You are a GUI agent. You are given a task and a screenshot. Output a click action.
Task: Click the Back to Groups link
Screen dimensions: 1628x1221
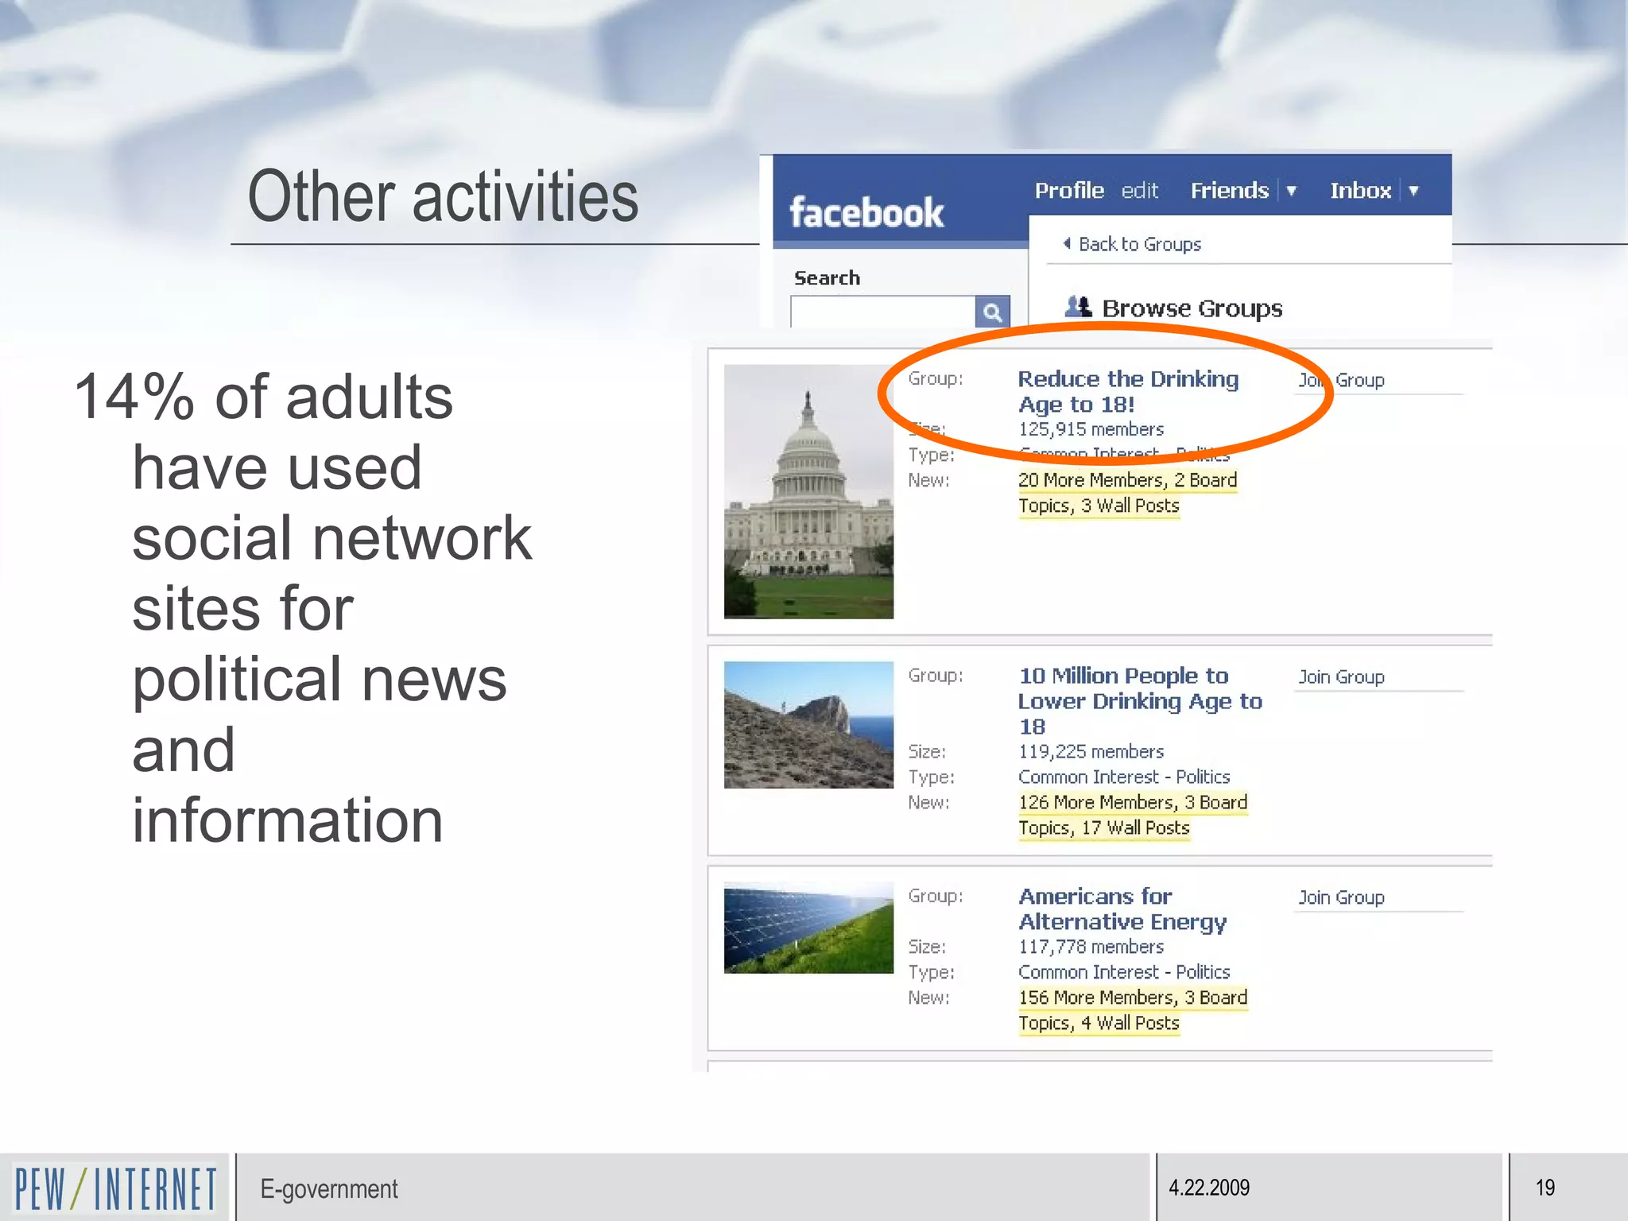(1139, 244)
